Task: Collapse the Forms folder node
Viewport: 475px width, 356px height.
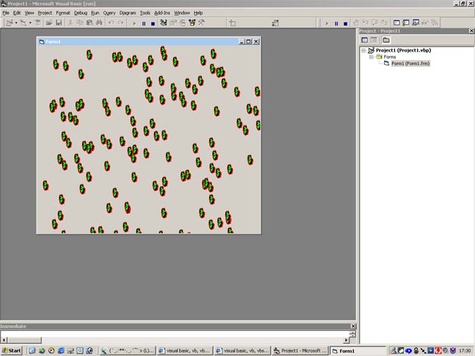Action: [x=371, y=57]
